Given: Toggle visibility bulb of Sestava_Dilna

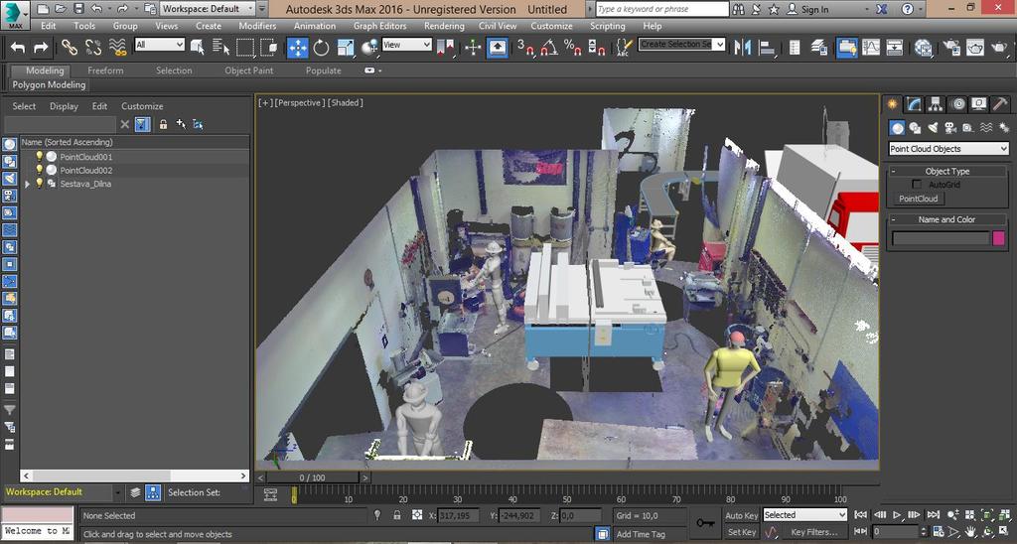Looking at the screenshot, I should click(39, 184).
